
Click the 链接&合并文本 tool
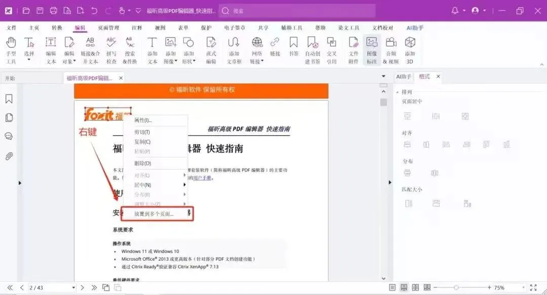tap(90, 50)
